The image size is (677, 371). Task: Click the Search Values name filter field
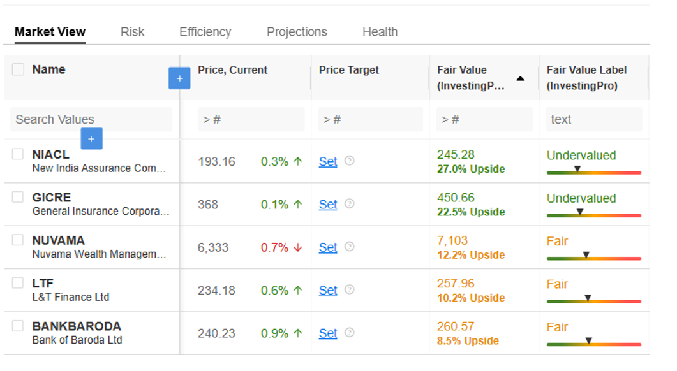(91, 119)
